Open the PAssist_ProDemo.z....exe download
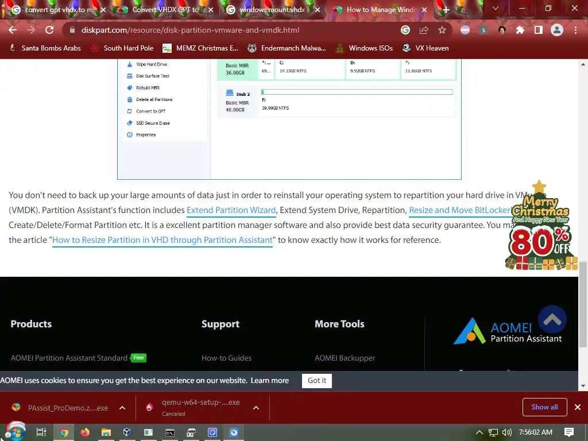This screenshot has height=441, width=588. coord(60,408)
